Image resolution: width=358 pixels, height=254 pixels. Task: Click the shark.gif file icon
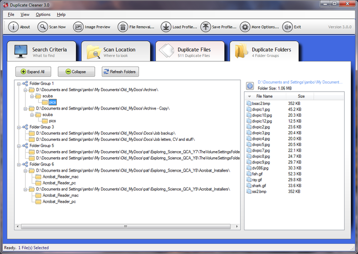coord(249,185)
